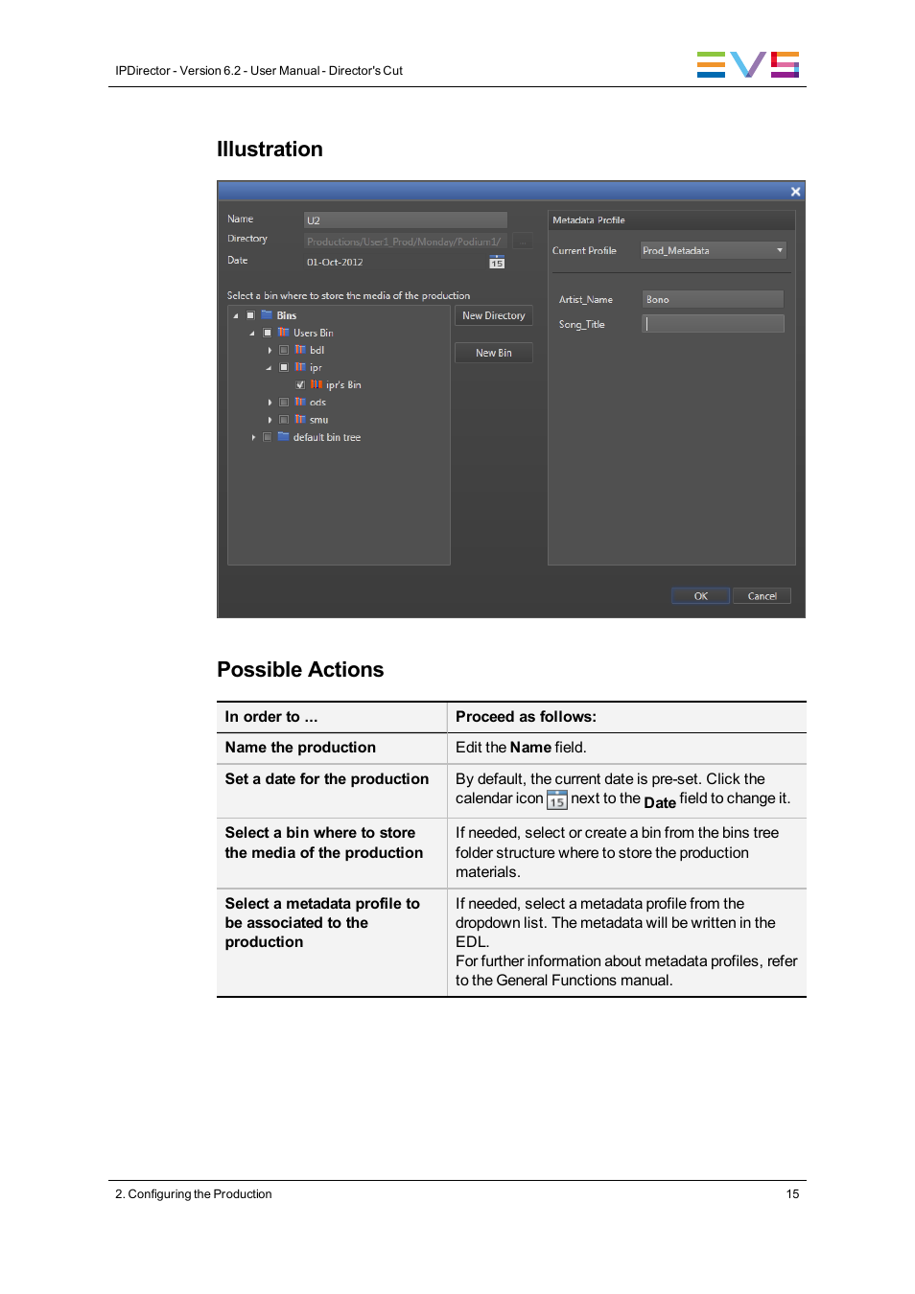Click the smu bin icon
The height and width of the screenshot is (1294, 915).
(300, 419)
